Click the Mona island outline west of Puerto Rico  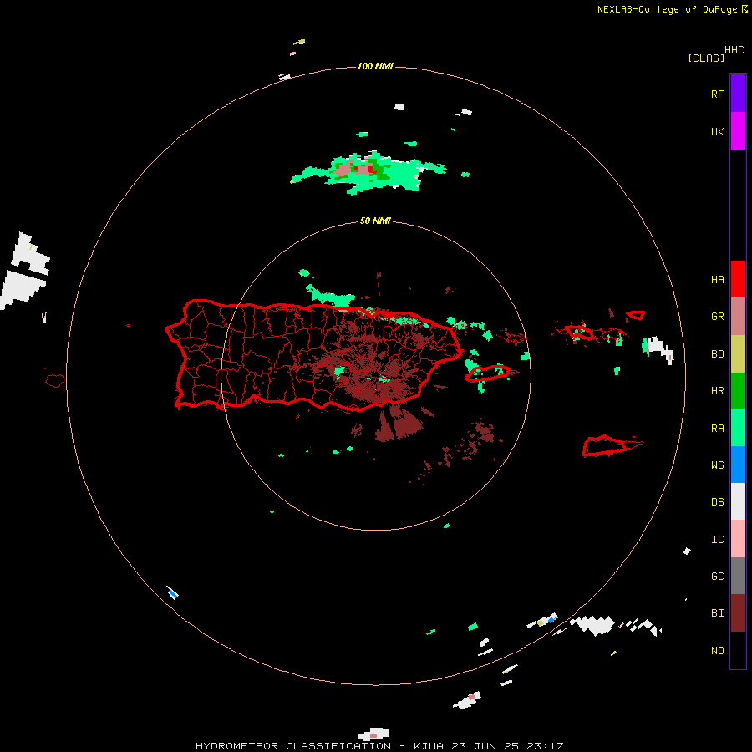click(x=54, y=381)
